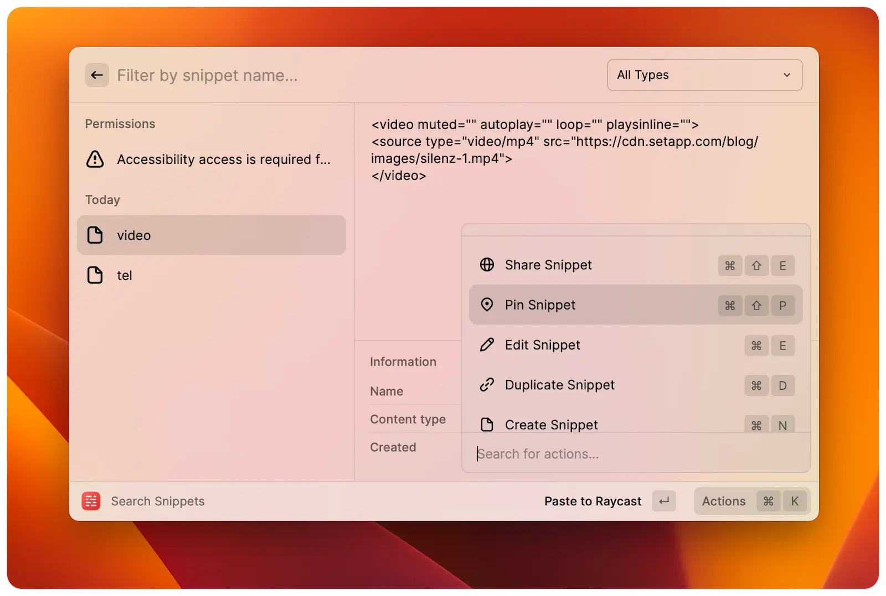This screenshot has height=596, width=886.
Task: Click the document icon for Create Snippet
Action: pos(487,425)
